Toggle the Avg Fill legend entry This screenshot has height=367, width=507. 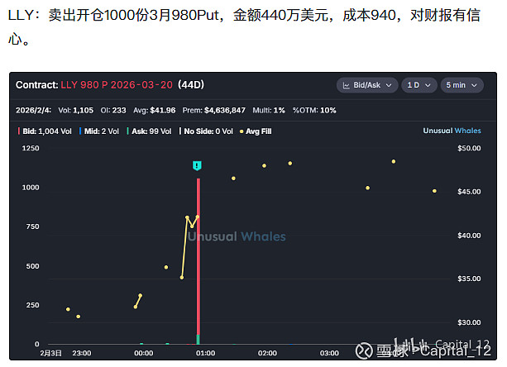[256, 131]
